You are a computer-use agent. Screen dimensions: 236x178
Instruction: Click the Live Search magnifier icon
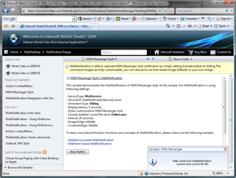pos(227,11)
